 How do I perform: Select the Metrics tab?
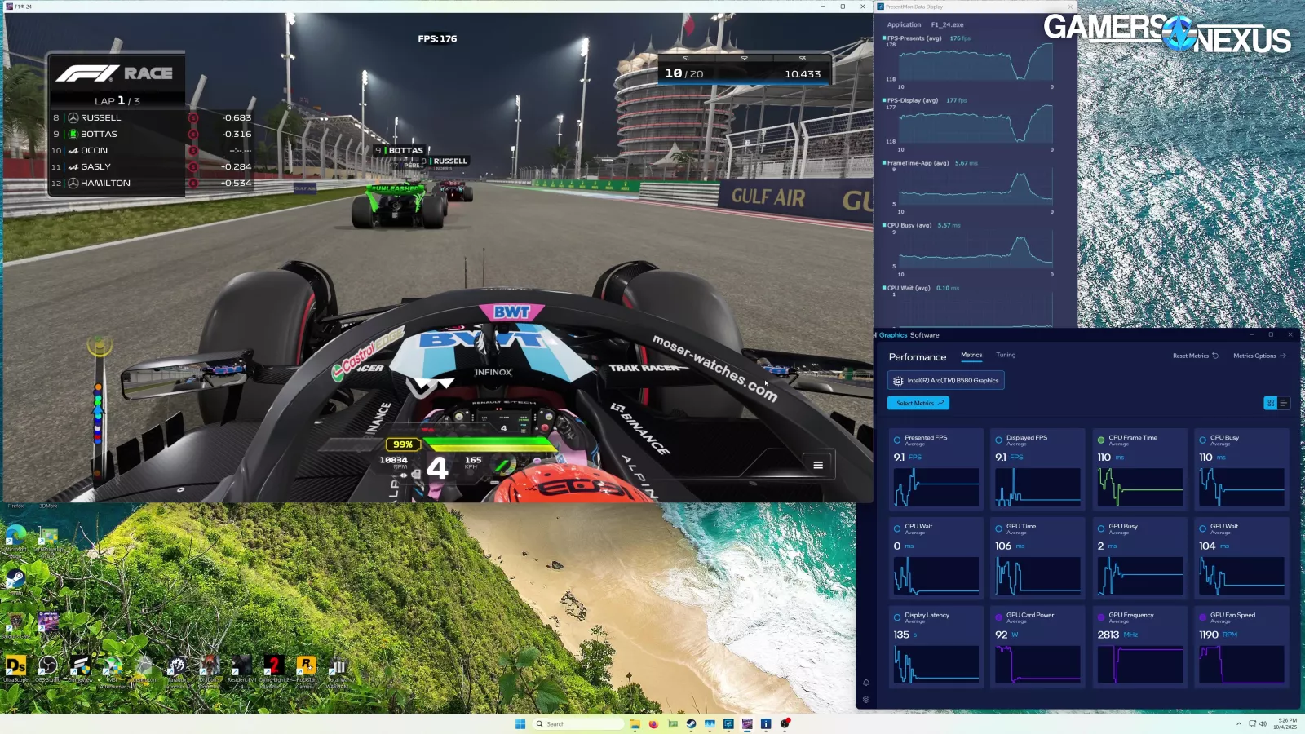point(971,355)
